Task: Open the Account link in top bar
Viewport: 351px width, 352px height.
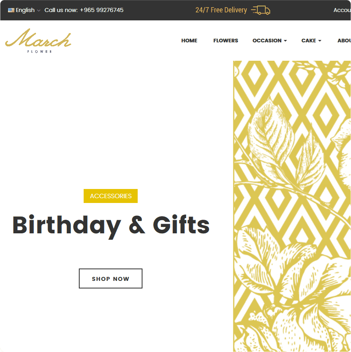Action: (342, 10)
